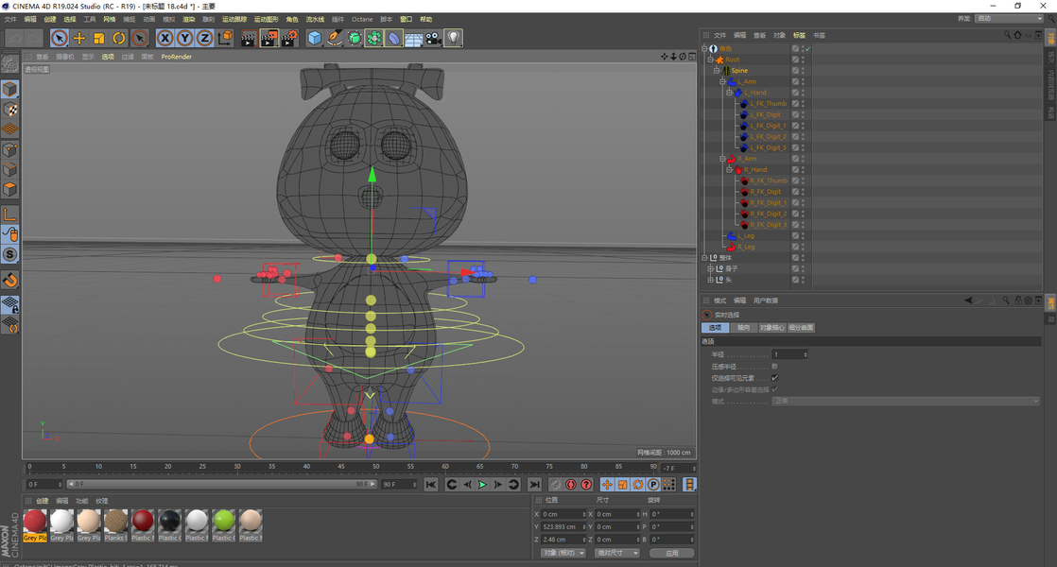Add a cube primitive object
The image size is (1057, 567).
pos(315,39)
